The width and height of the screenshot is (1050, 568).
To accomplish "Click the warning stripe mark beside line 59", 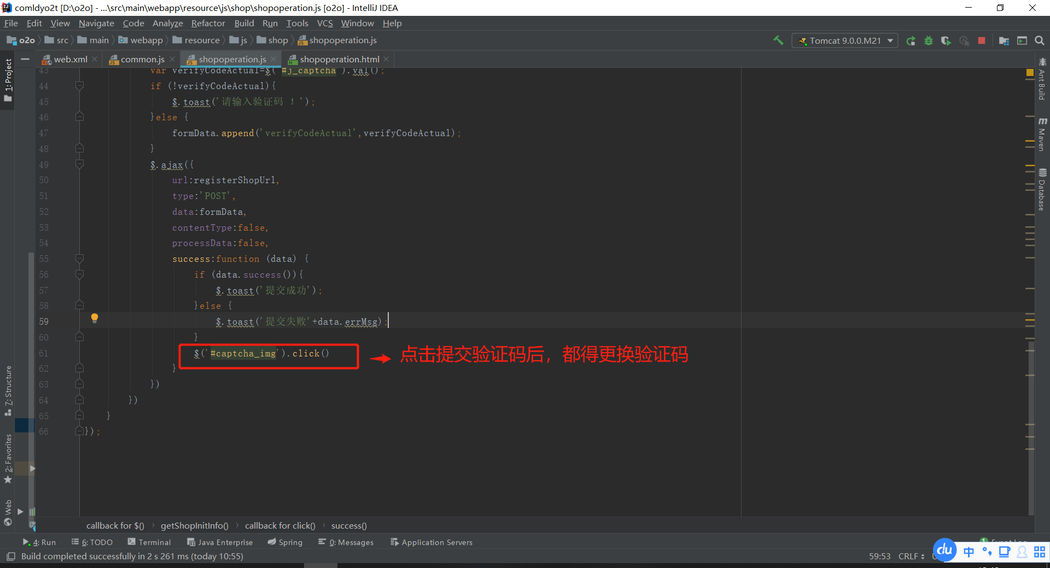I will click(x=1030, y=320).
